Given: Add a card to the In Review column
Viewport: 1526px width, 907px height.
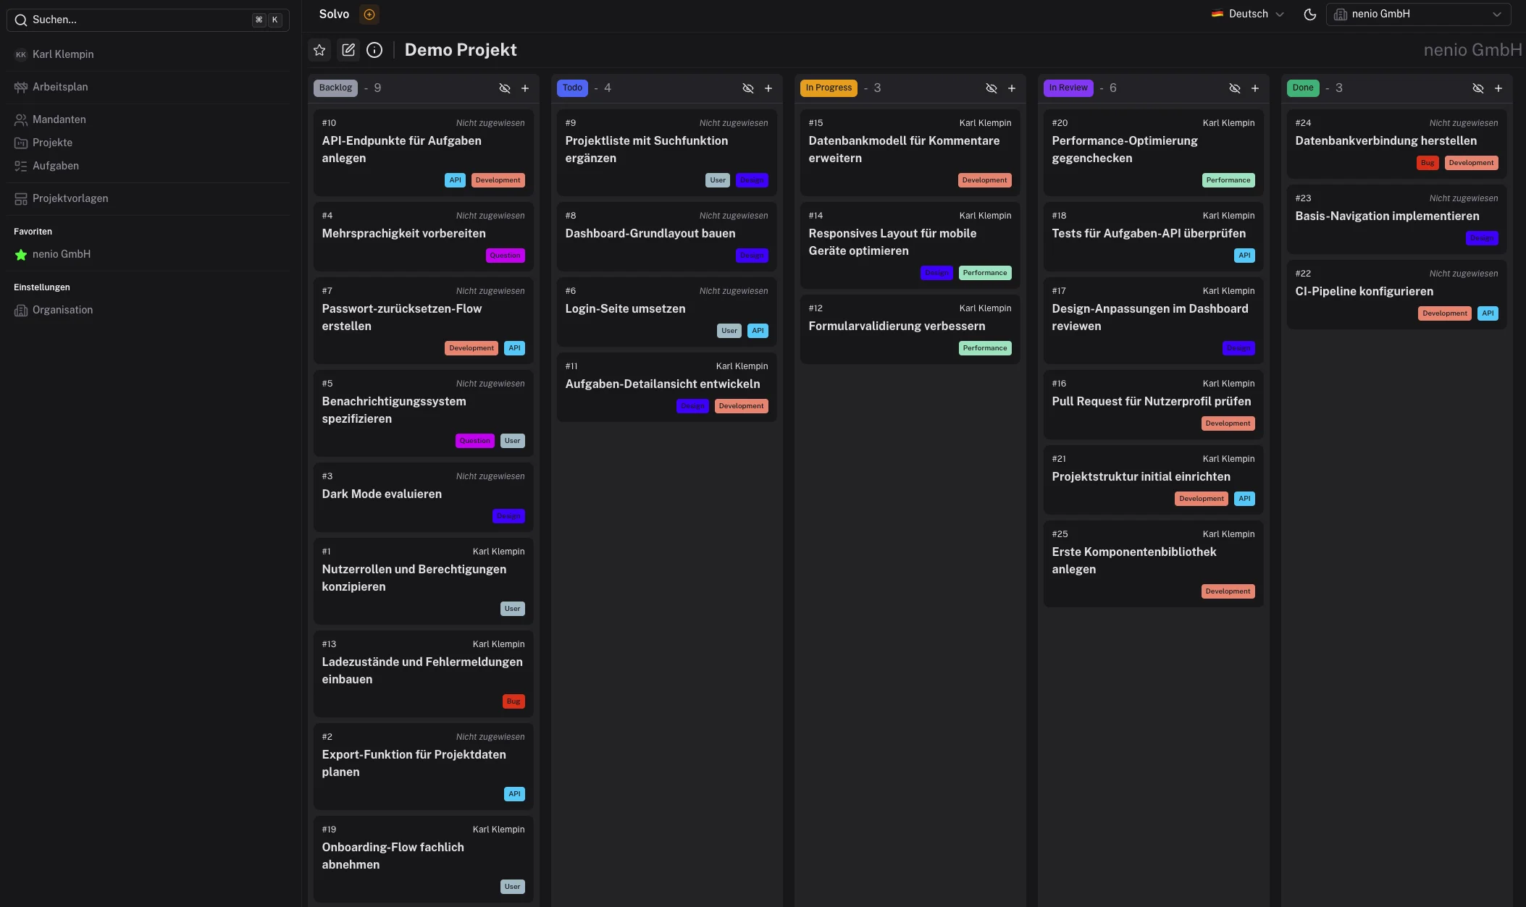Looking at the screenshot, I should point(1255,88).
